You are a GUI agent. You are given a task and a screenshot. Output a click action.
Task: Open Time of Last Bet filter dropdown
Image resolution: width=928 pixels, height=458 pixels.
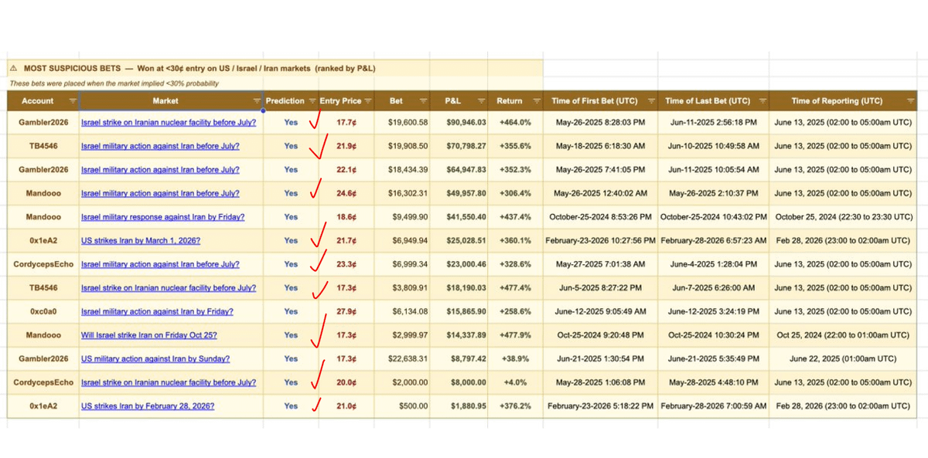[763, 101]
